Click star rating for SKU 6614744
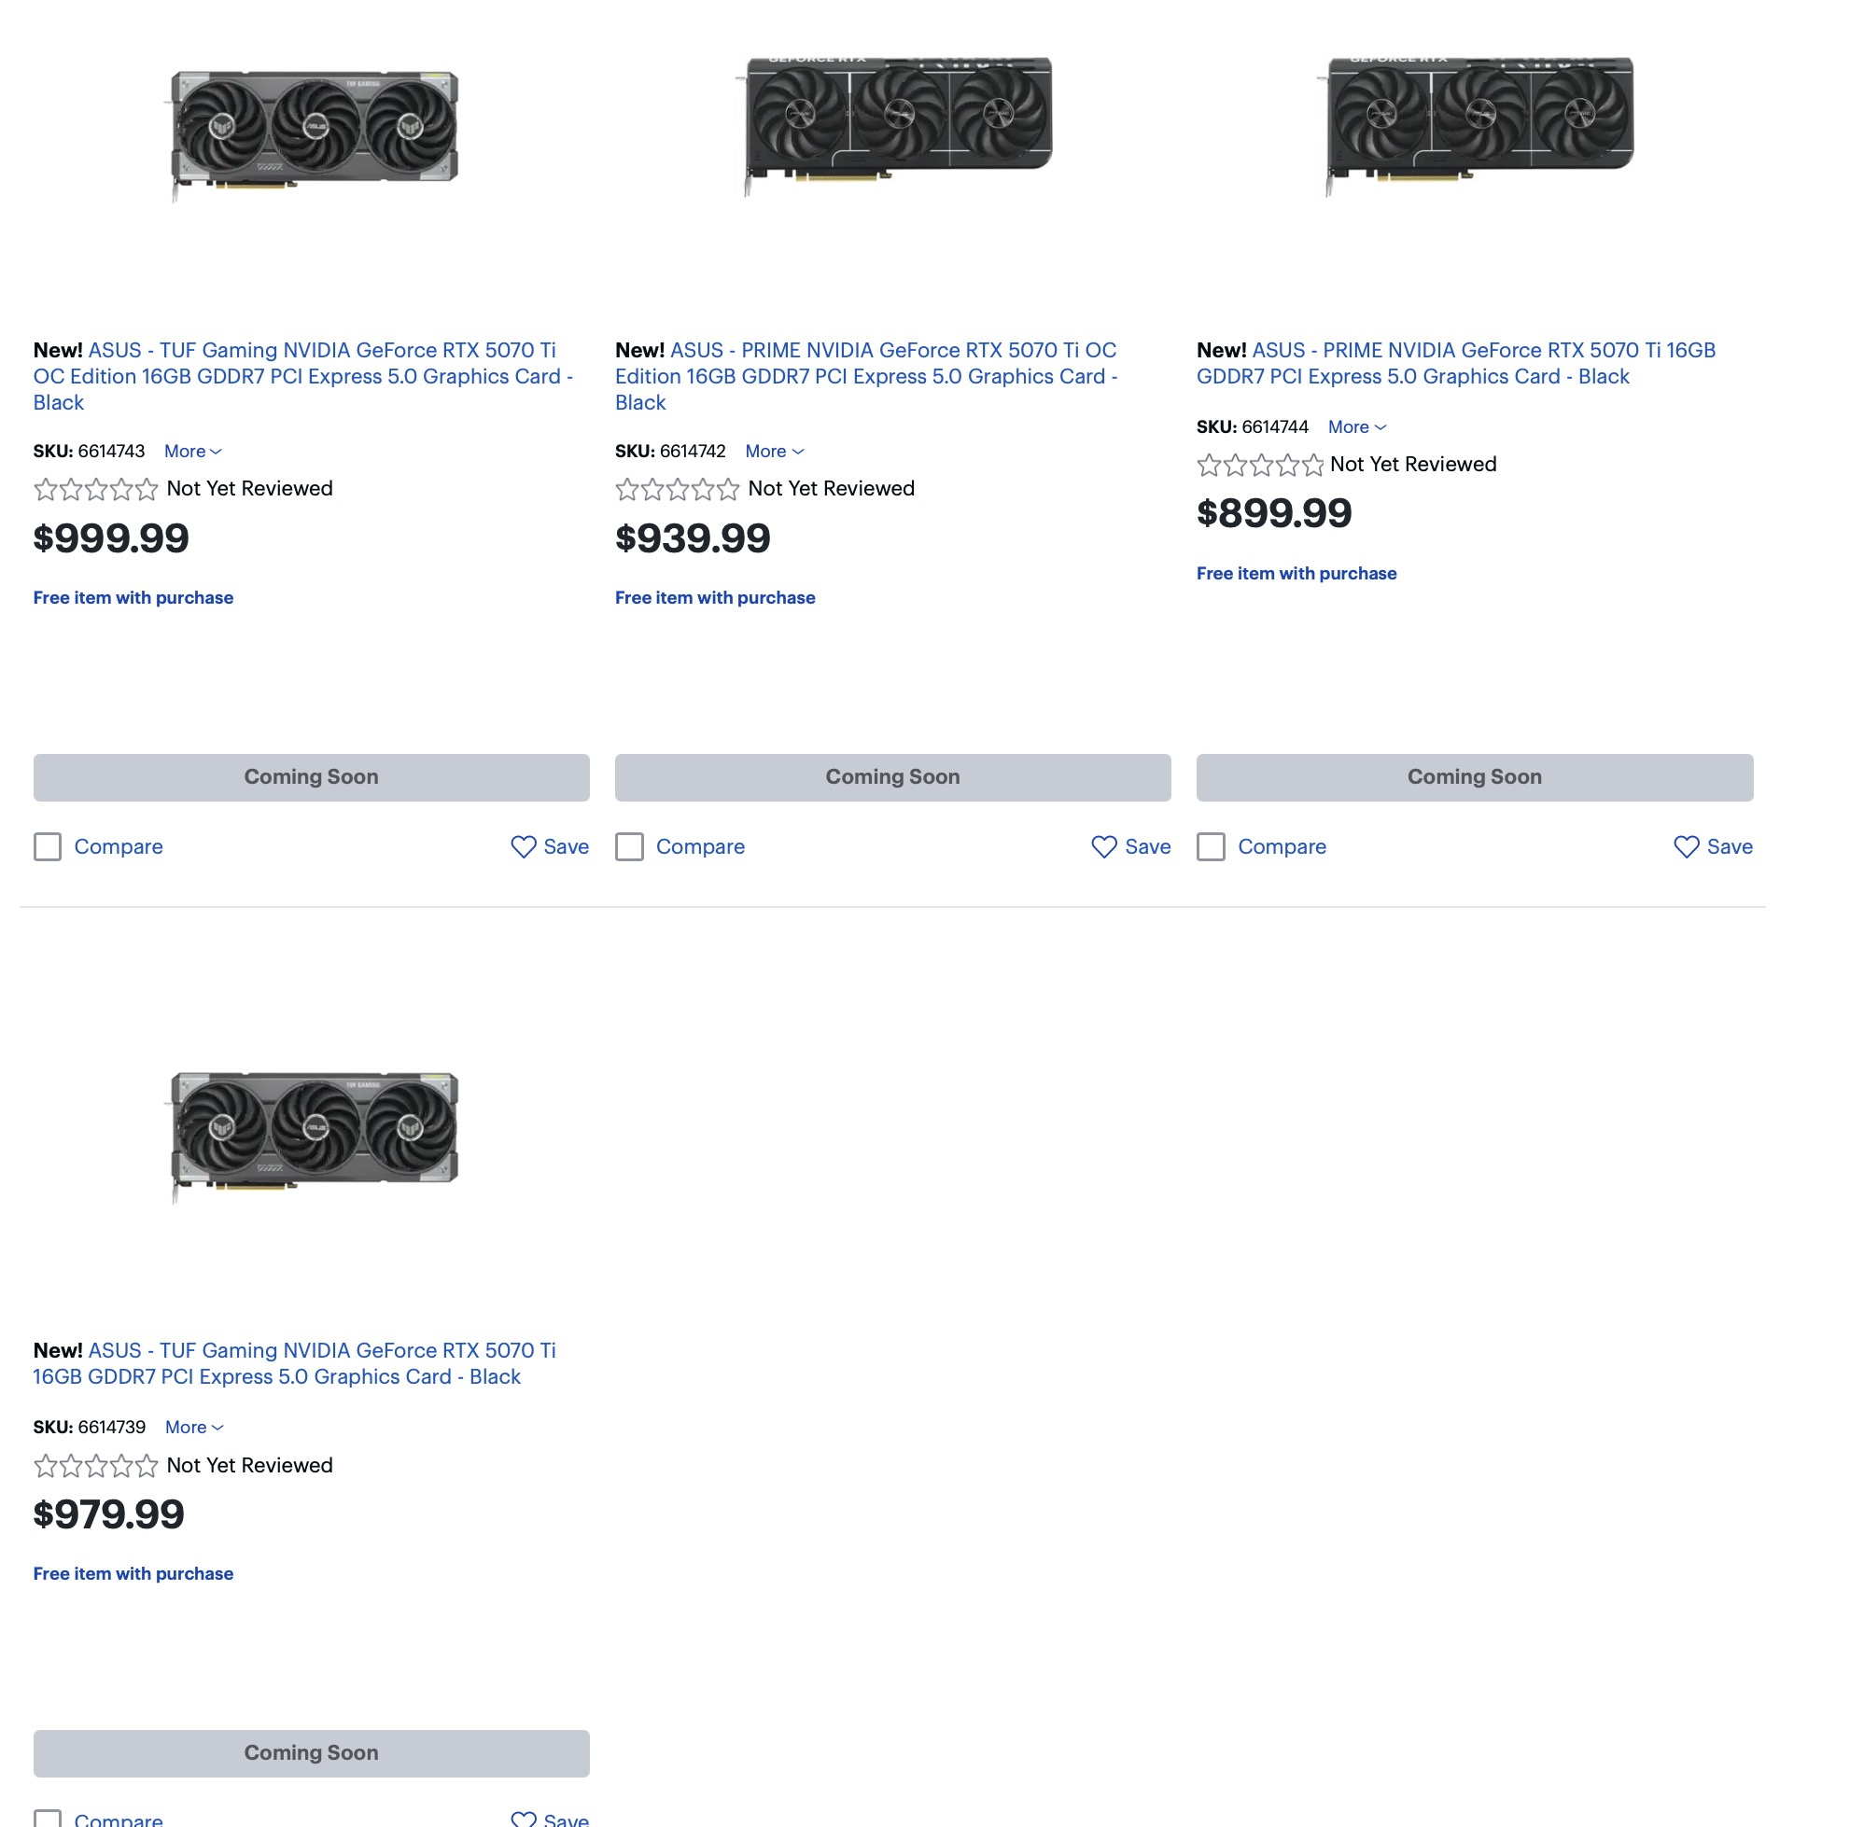The height and width of the screenshot is (1827, 1850). (1259, 467)
